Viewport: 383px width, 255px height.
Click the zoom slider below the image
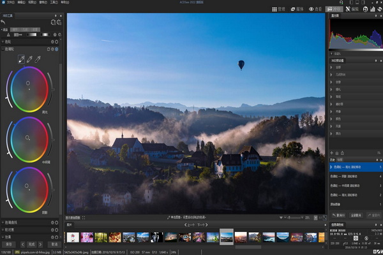[x=294, y=217]
